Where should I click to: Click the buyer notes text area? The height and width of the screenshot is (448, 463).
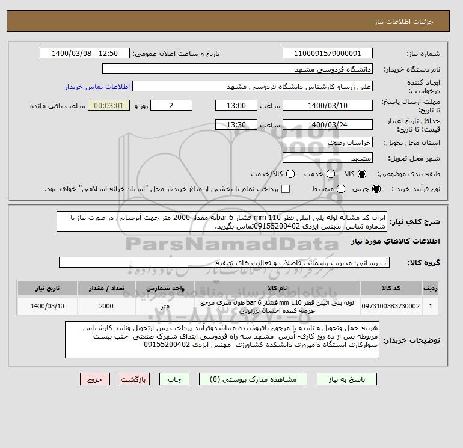pos(222,340)
